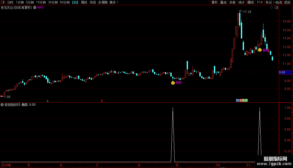This screenshot has height=168, width=293.
Task: Open 多周期 multi-period view
Action: 103,2
